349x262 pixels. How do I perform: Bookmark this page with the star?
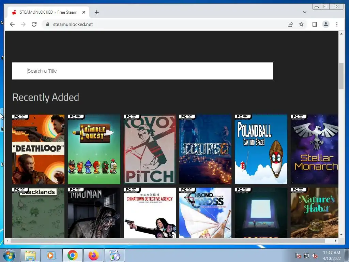tap(301, 24)
